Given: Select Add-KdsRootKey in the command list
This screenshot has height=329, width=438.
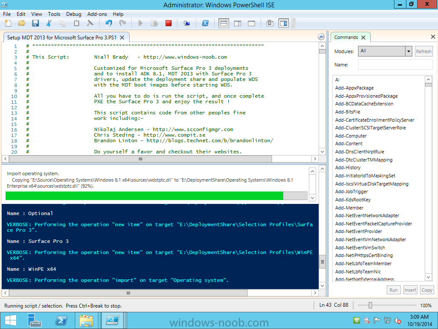Looking at the screenshot, I should (353, 200).
